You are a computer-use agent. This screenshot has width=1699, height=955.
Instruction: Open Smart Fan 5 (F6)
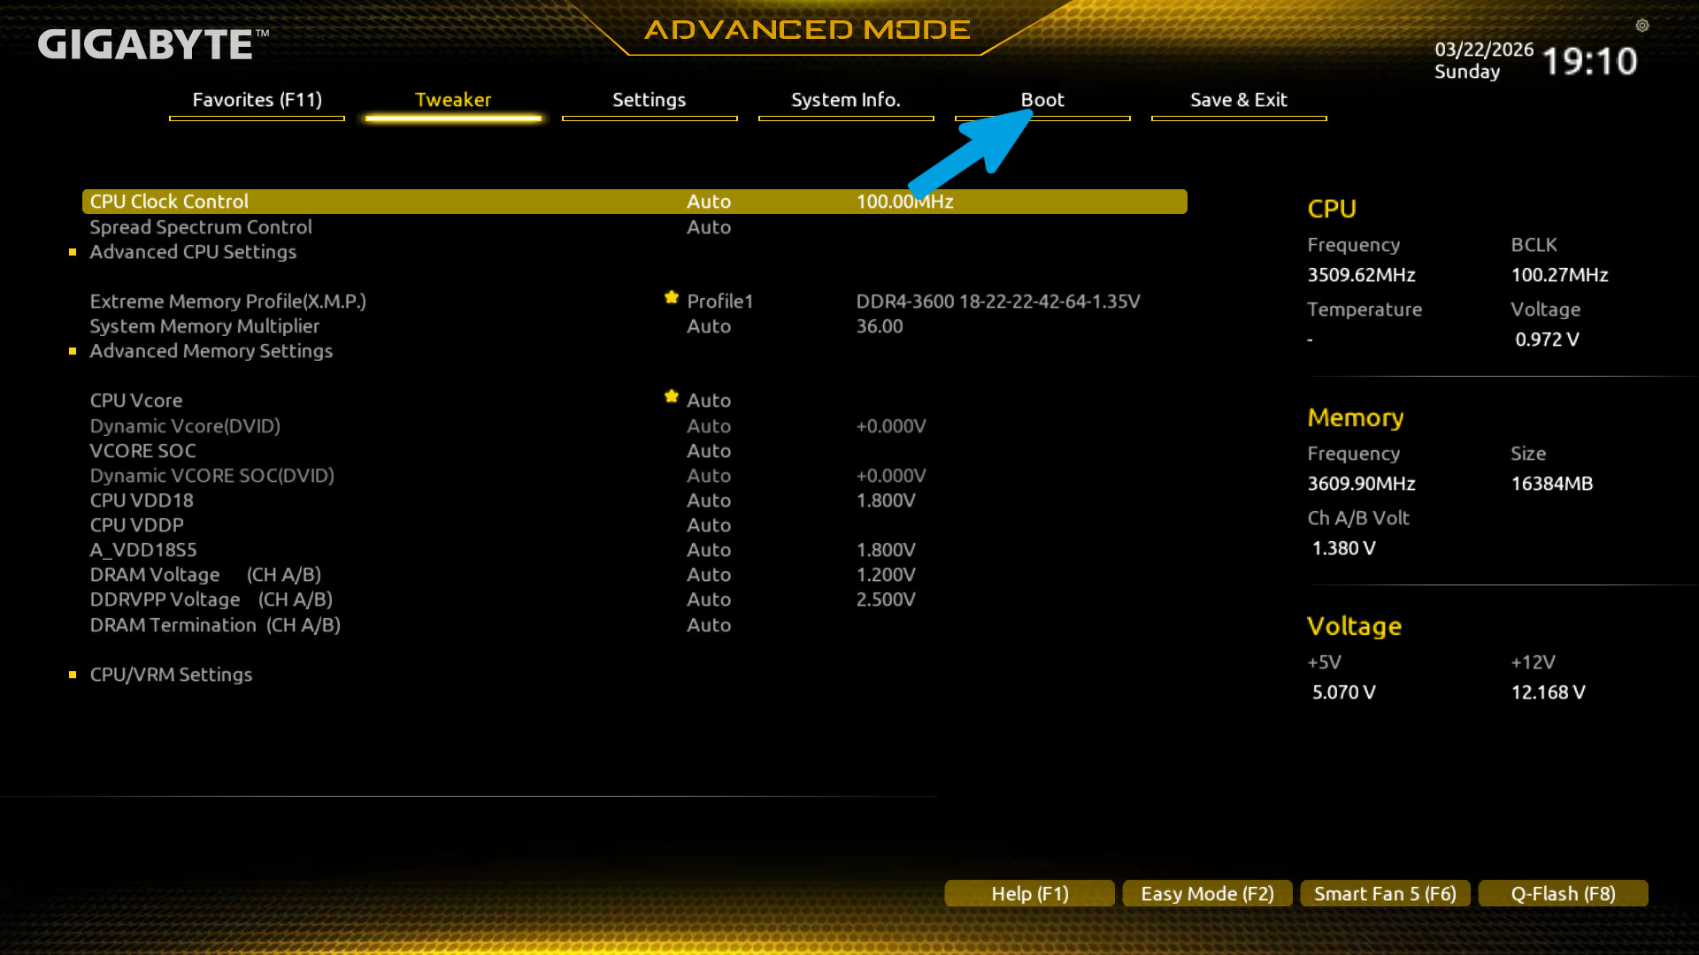pyautogui.click(x=1385, y=894)
